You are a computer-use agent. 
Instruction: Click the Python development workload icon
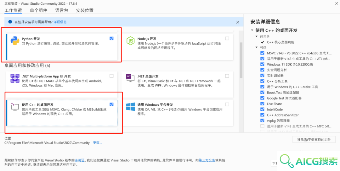click(15, 41)
